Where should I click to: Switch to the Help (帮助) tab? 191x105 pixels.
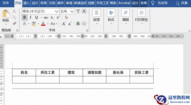[x=113, y=3]
